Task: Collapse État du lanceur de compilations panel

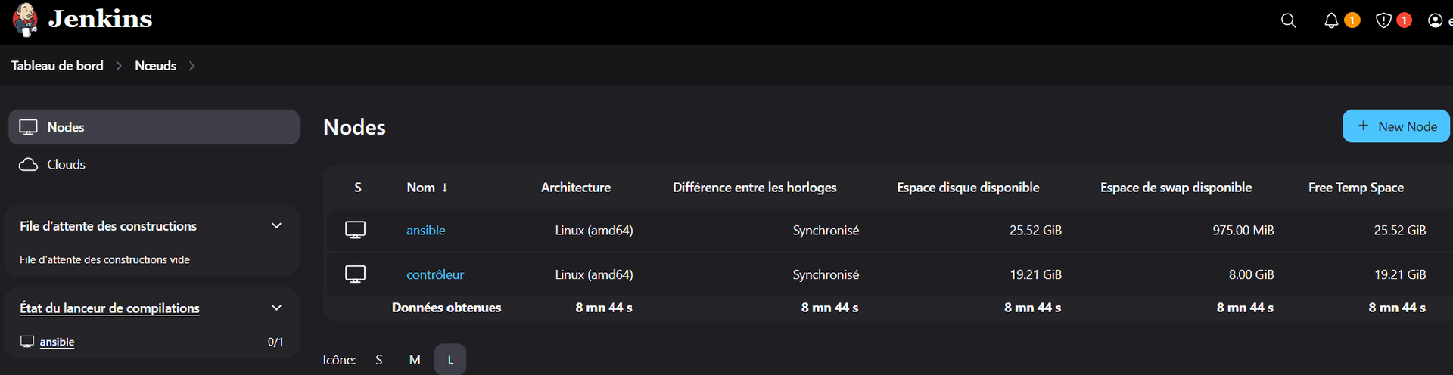Action: tap(276, 308)
